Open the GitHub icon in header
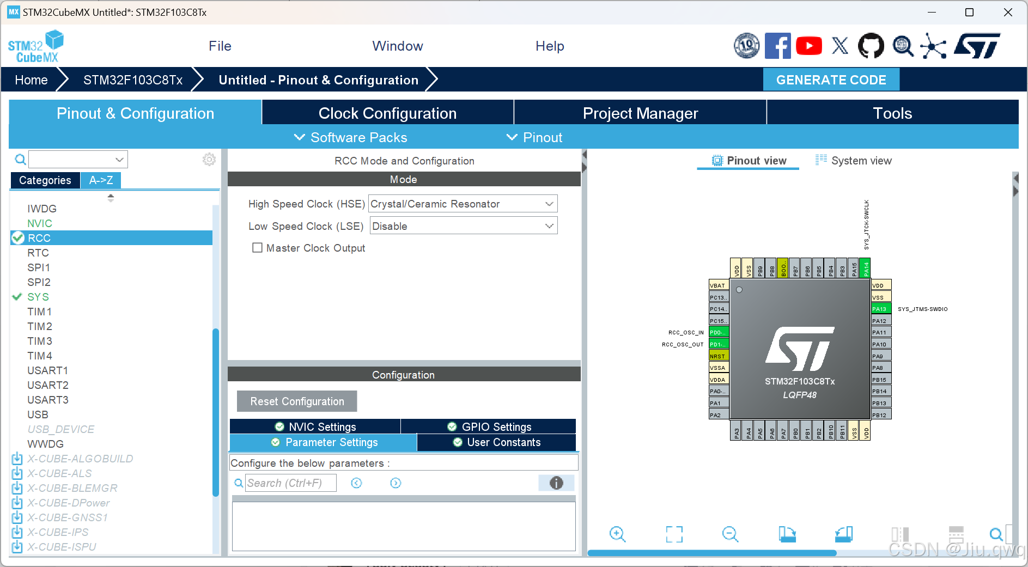This screenshot has width=1028, height=567. click(x=871, y=46)
